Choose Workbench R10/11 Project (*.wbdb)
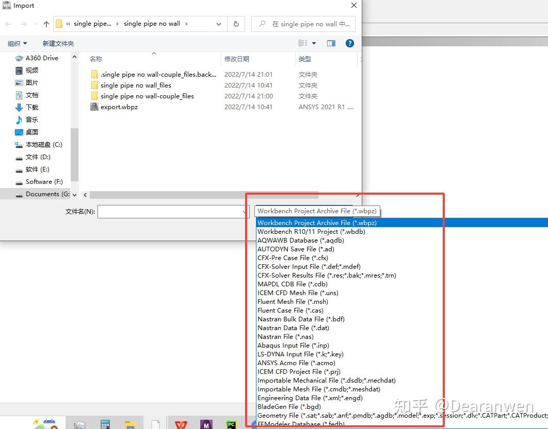Image resolution: width=548 pixels, height=429 pixels. [311, 232]
